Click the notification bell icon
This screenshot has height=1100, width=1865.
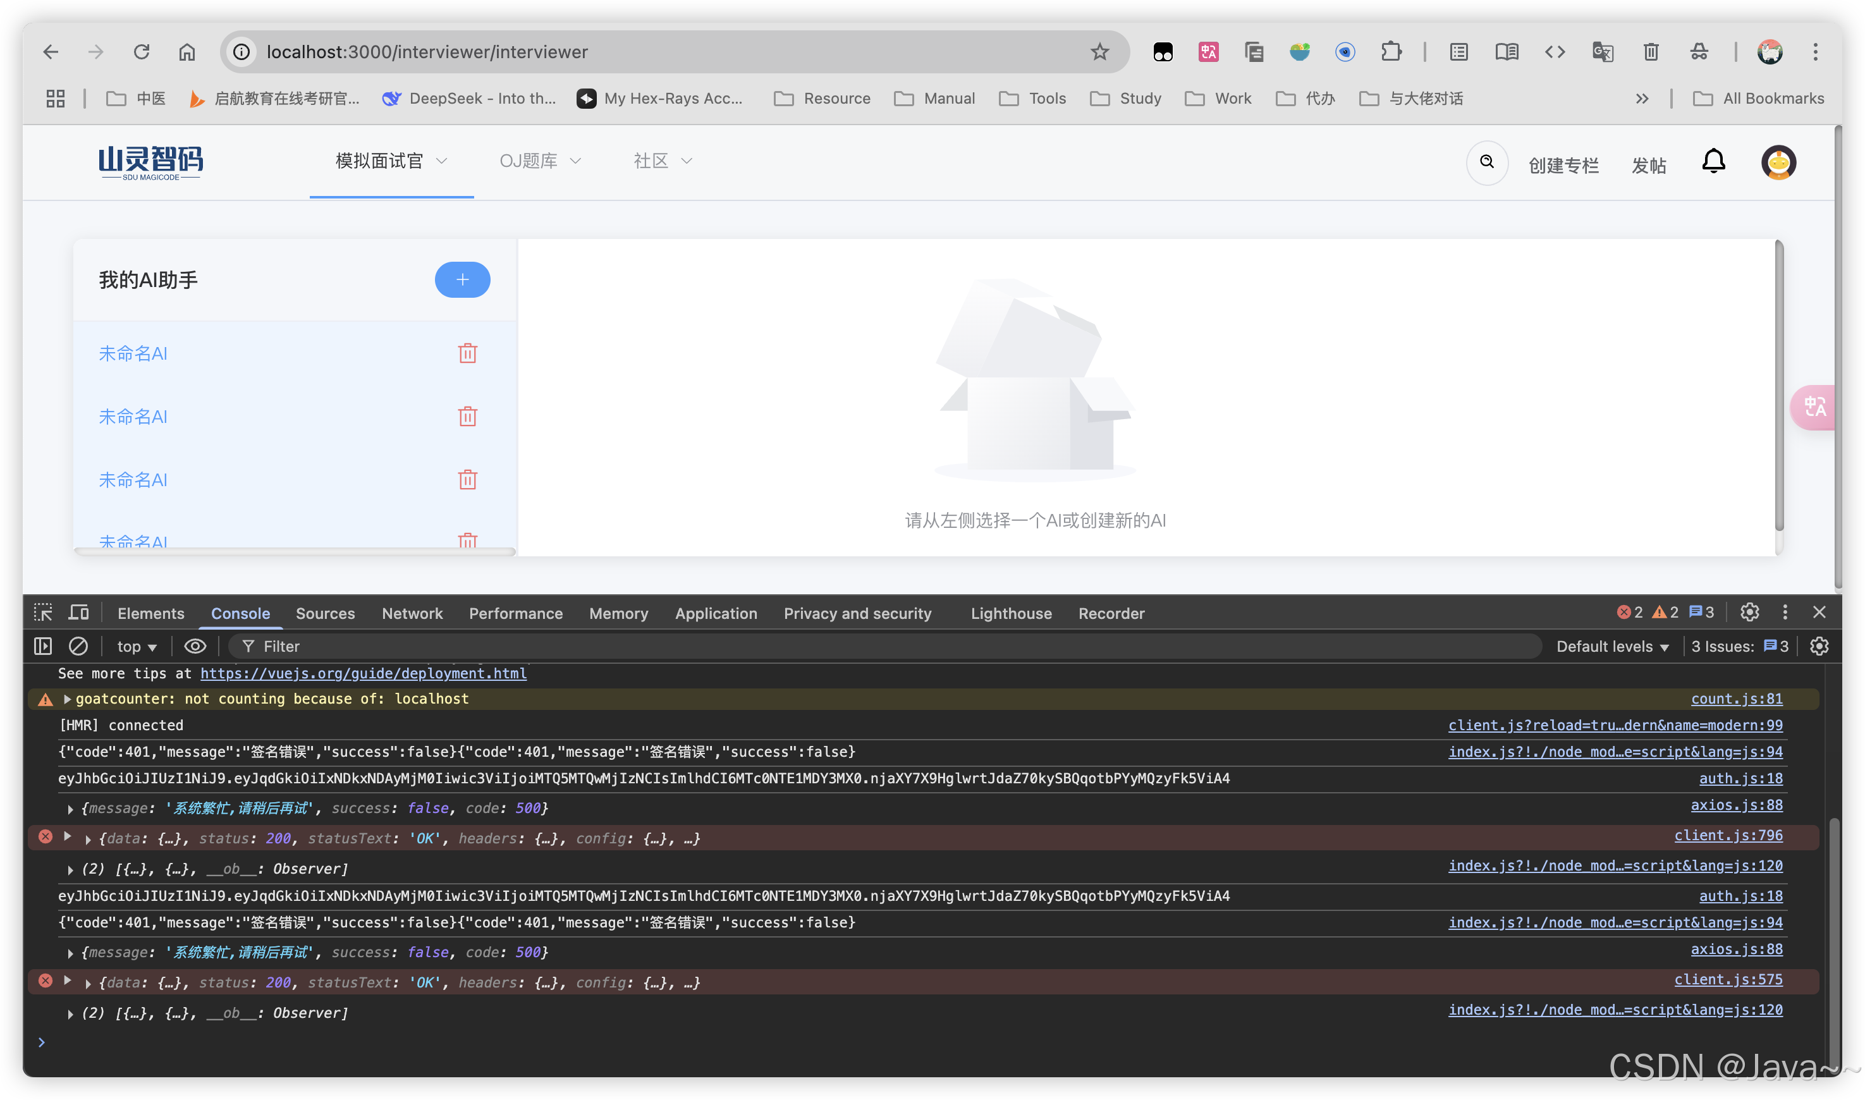[x=1713, y=162]
